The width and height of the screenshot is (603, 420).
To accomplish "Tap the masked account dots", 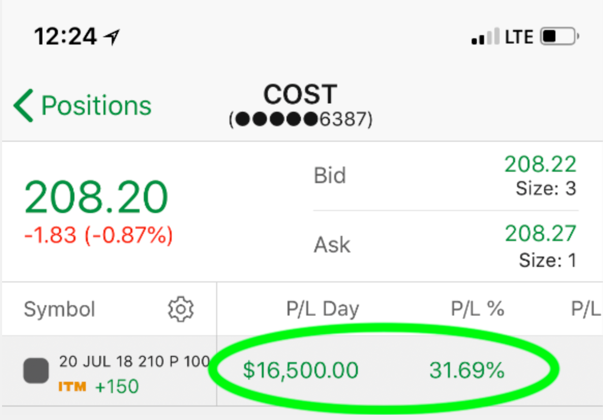I will (x=277, y=119).
